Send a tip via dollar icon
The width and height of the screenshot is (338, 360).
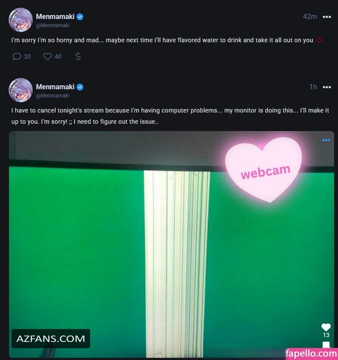coord(78,56)
